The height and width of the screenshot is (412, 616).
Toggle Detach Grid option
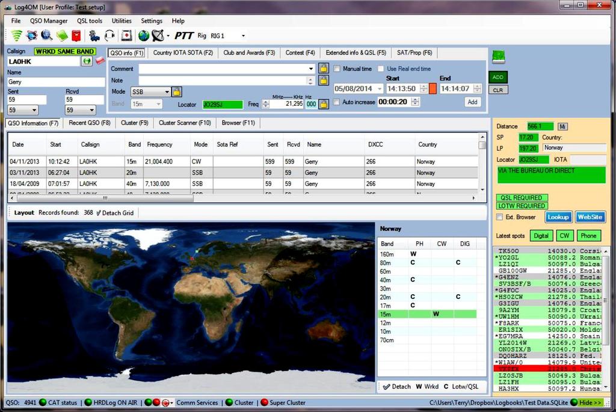(x=115, y=213)
